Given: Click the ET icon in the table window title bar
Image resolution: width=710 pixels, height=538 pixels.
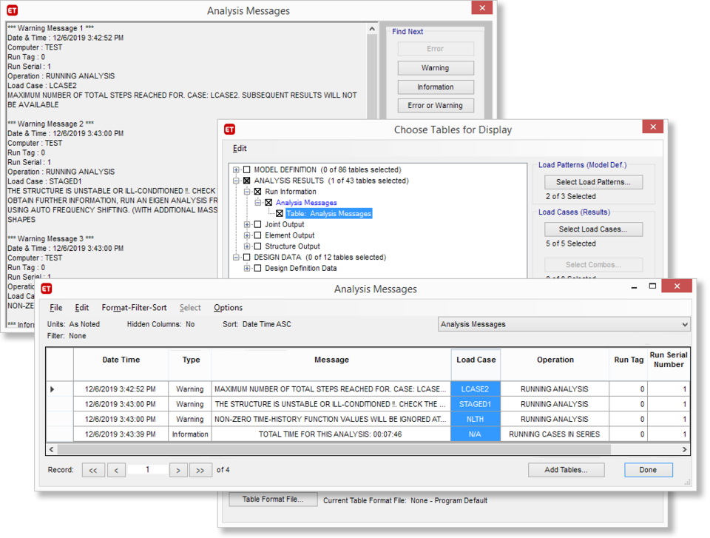Looking at the screenshot, I should click(x=47, y=289).
